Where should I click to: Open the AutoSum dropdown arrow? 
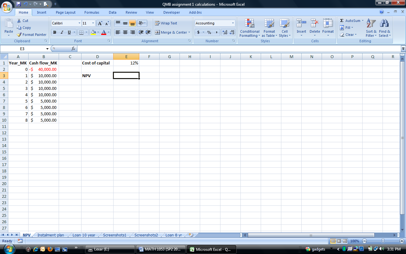point(363,21)
